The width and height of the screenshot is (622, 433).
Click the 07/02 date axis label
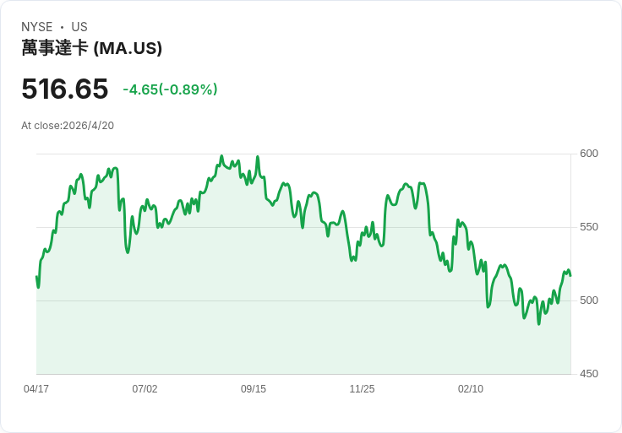tap(145, 388)
